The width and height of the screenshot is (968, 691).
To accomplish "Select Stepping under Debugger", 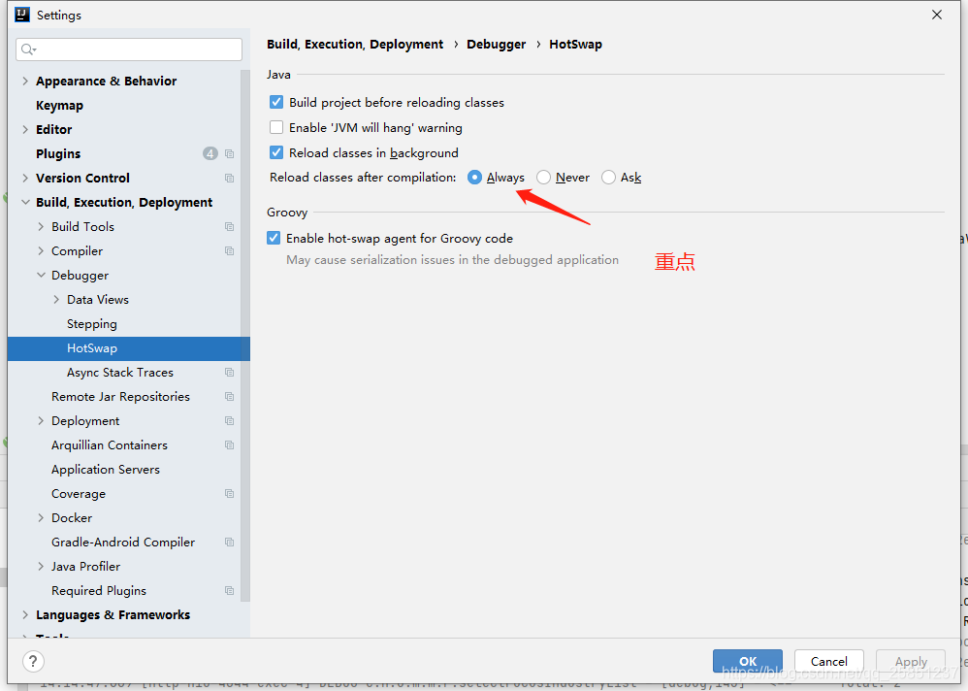I will click(x=92, y=323).
